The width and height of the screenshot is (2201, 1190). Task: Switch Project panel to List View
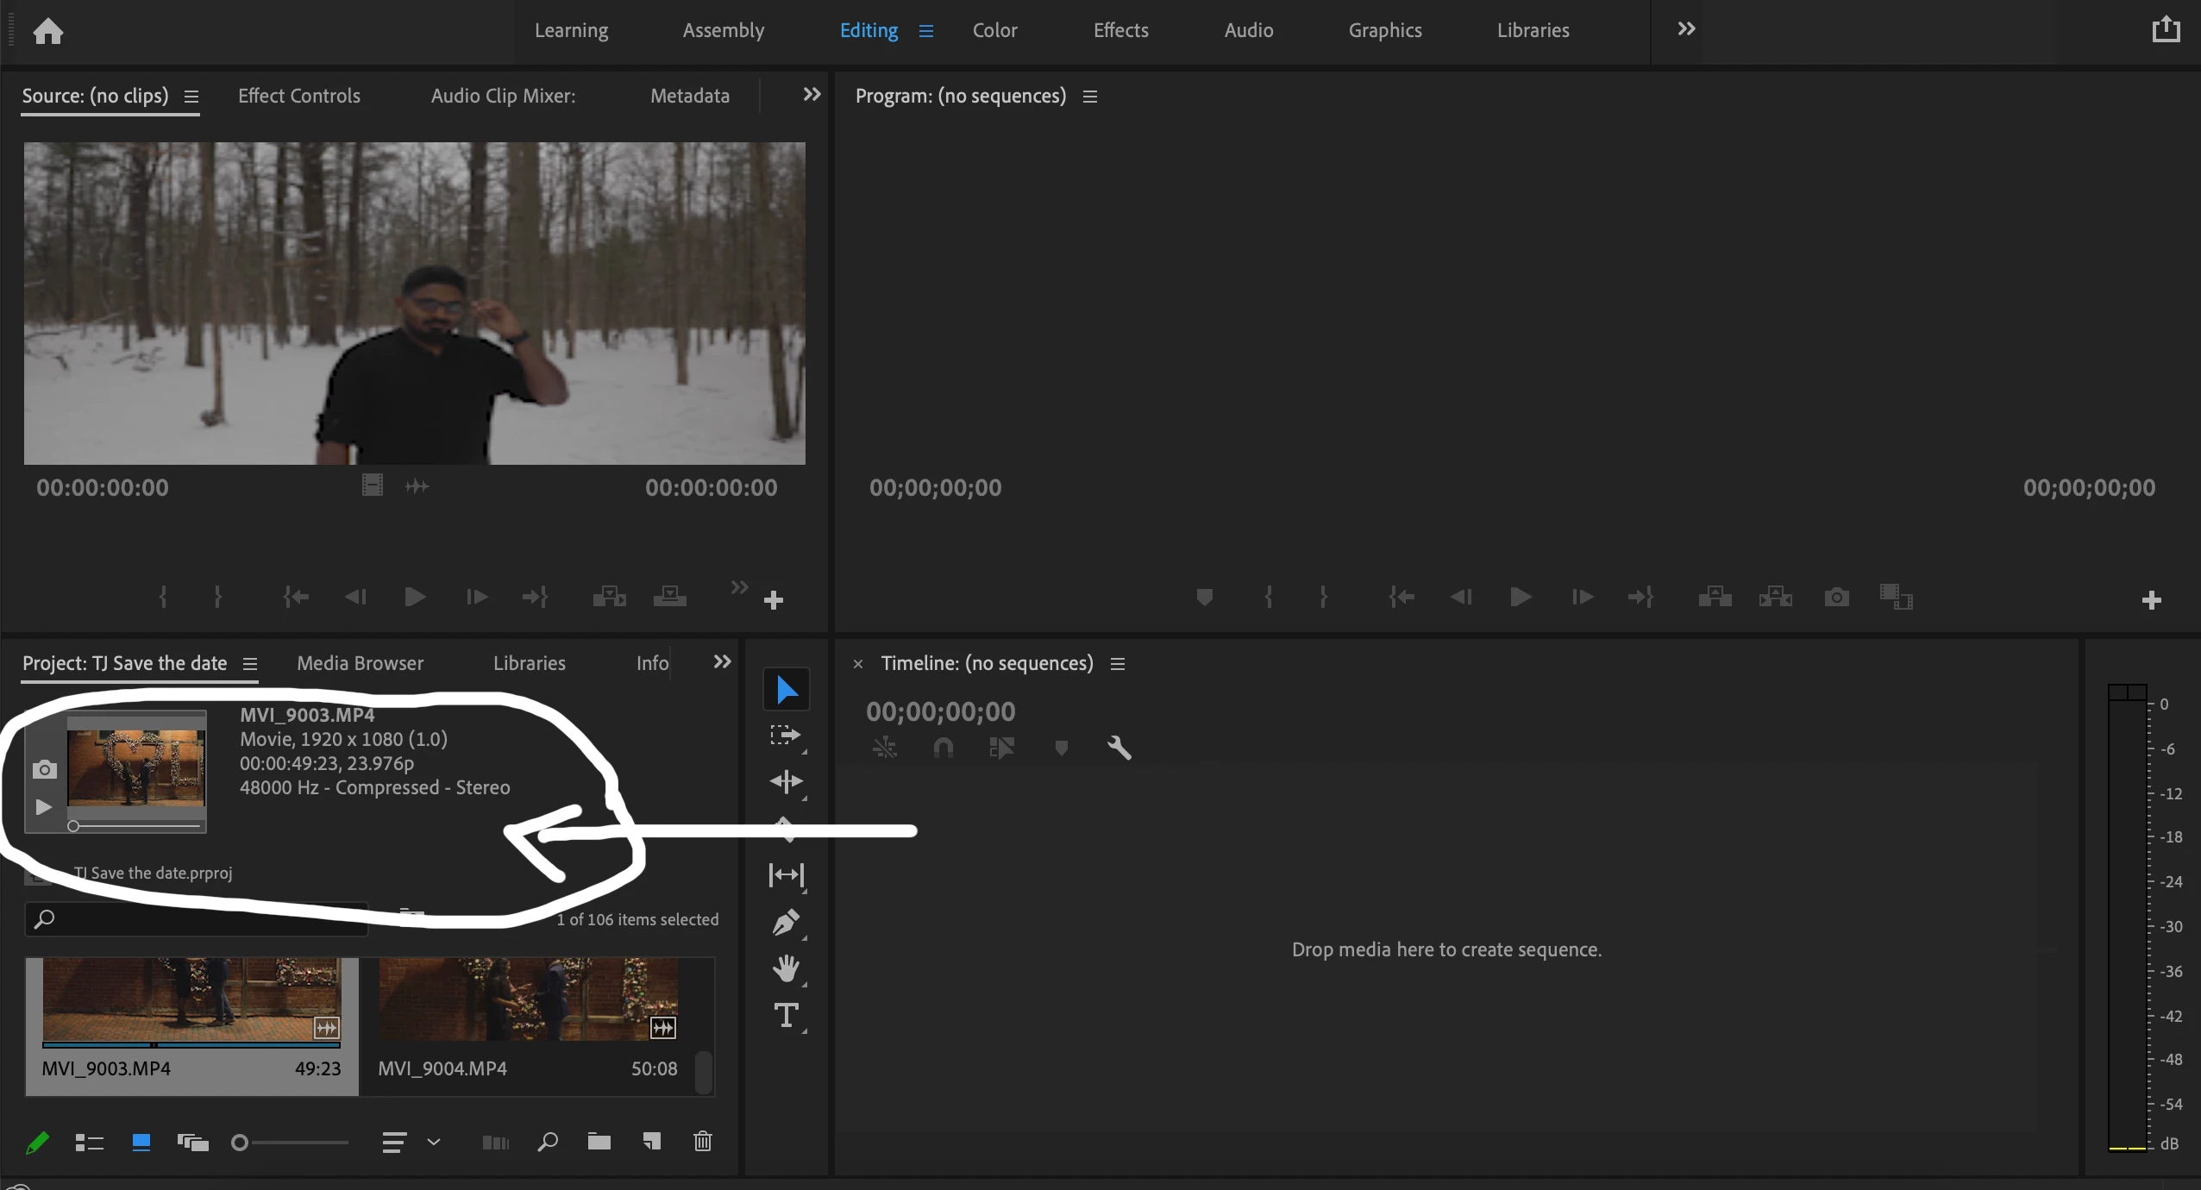pos(89,1143)
